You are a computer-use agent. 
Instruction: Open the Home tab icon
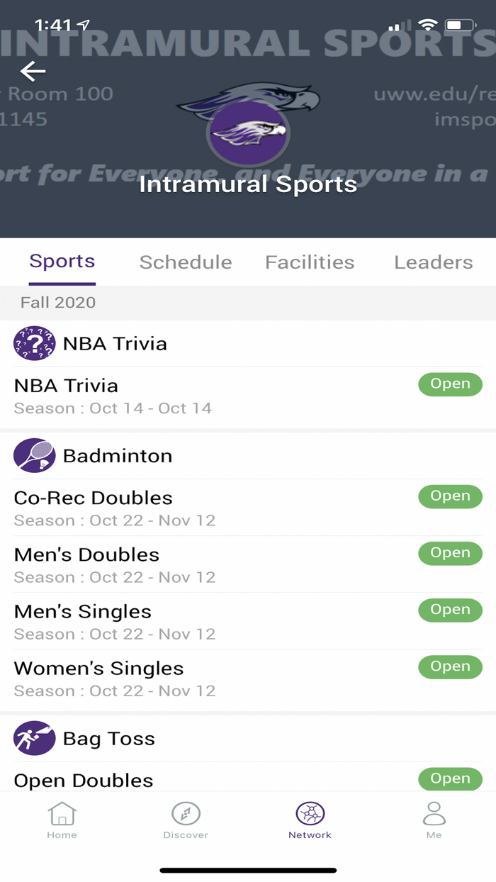click(x=62, y=815)
